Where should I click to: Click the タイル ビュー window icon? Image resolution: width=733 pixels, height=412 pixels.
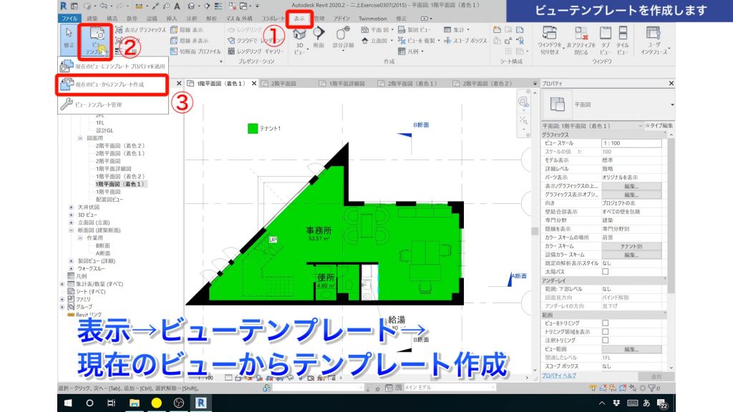click(x=623, y=33)
